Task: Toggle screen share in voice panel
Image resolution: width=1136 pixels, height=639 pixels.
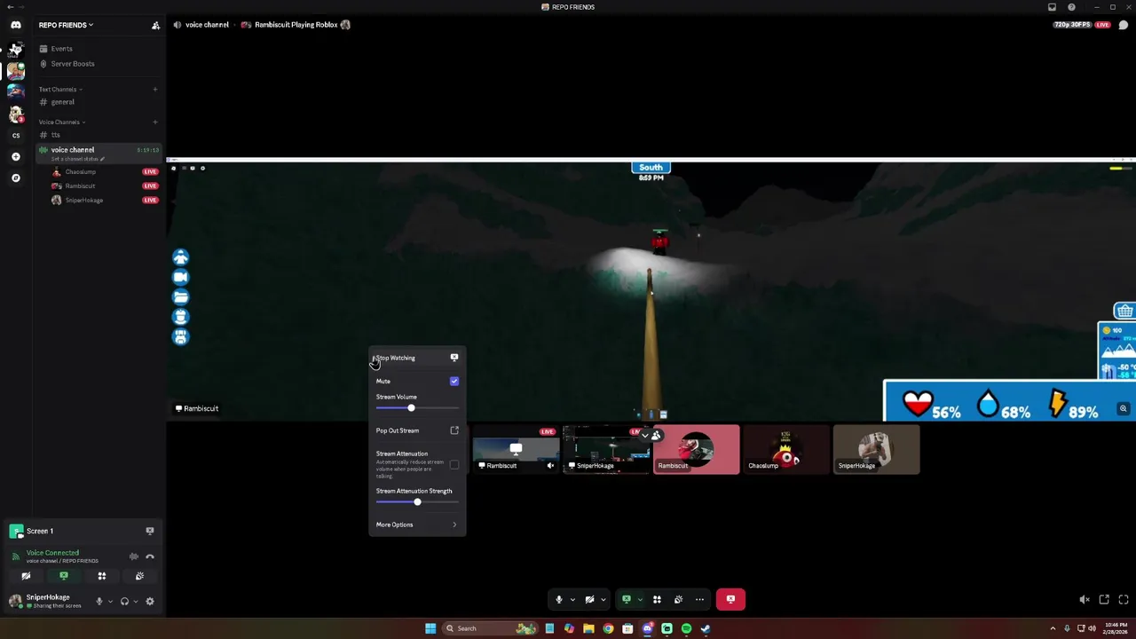Action: [x=64, y=576]
